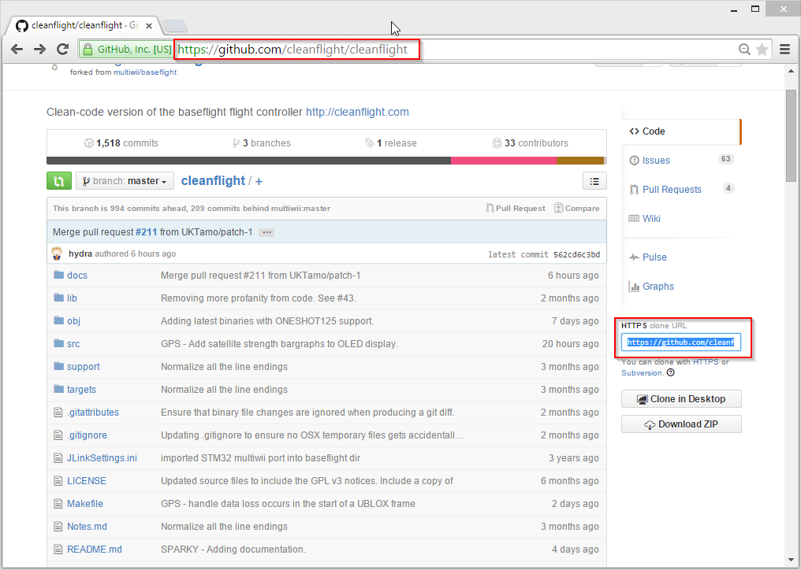Open the Pull Requests section
Image resolution: width=801 pixels, height=570 pixels.
point(671,189)
